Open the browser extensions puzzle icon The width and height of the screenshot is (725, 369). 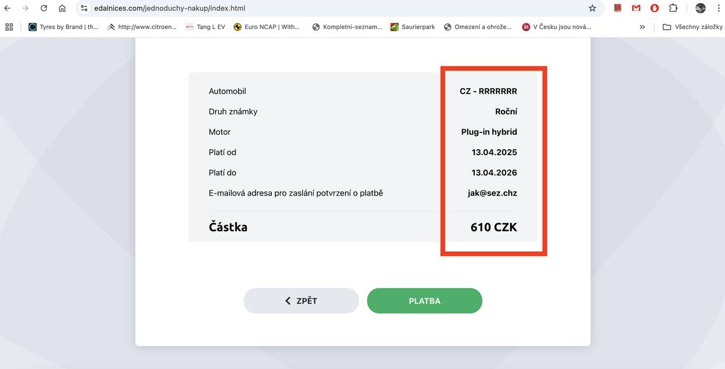point(673,8)
